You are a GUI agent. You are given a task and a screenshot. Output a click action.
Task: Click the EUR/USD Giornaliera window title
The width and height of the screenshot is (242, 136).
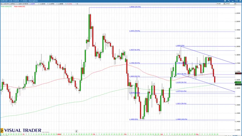pos(19,1)
